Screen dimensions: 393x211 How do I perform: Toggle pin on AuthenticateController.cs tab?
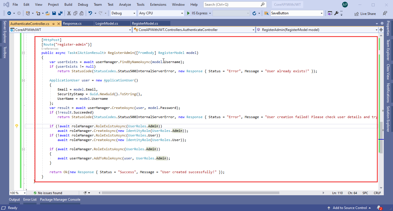click(54, 24)
